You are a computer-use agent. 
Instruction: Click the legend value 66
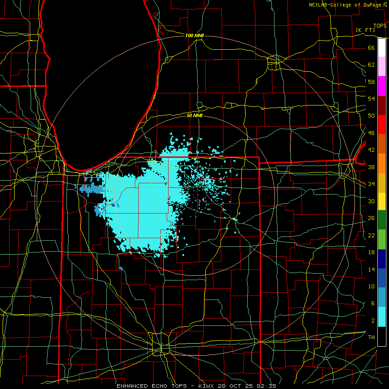[371, 48]
